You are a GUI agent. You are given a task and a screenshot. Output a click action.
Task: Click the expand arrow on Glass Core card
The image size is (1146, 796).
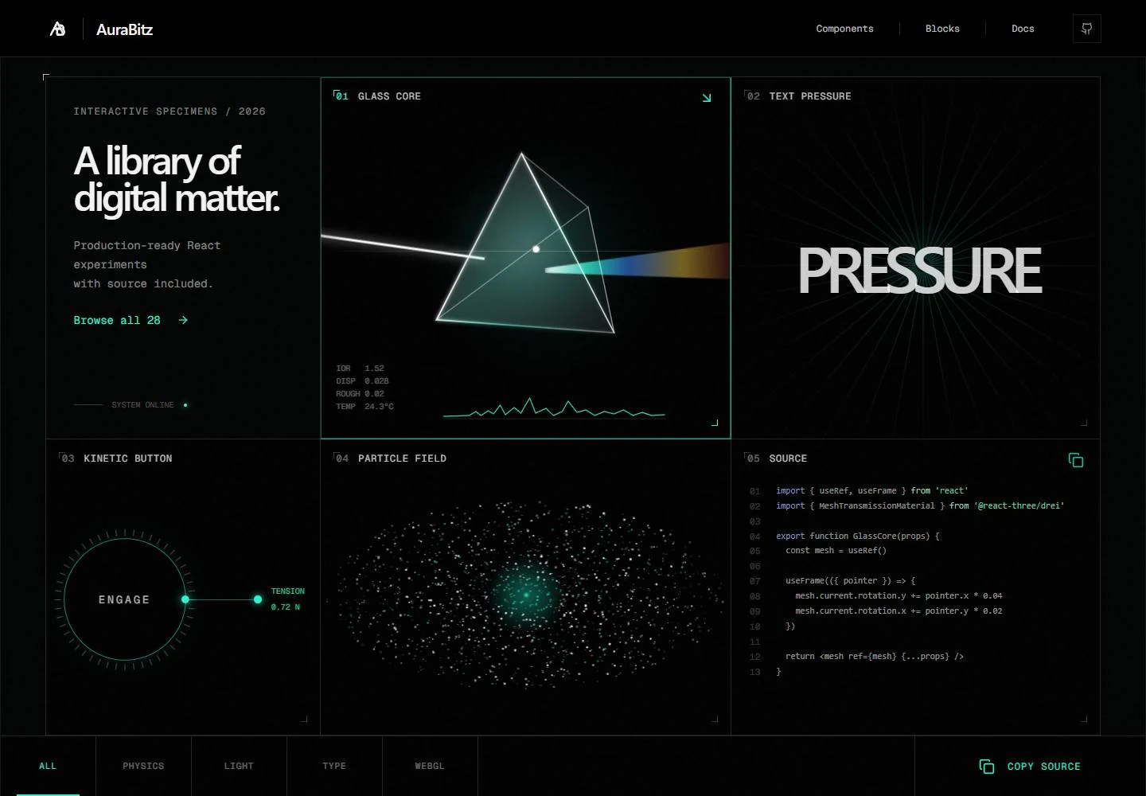coord(707,97)
